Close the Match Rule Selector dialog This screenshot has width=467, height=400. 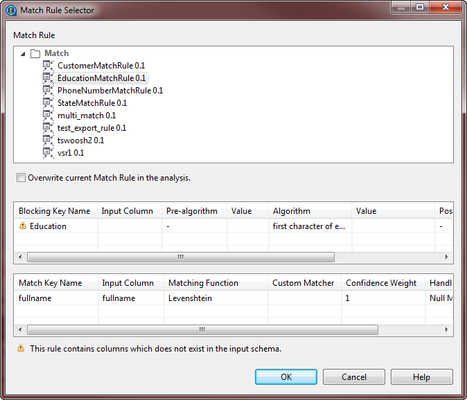(x=446, y=7)
